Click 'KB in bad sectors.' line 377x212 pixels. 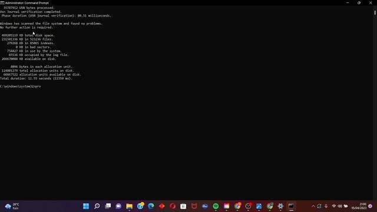tap(33, 47)
